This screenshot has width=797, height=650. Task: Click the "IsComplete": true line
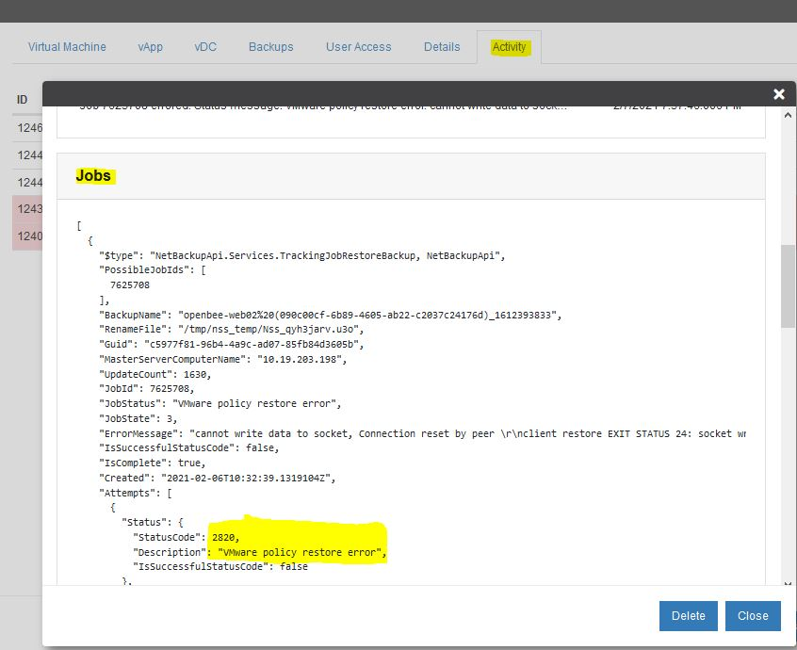click(153, 463)
